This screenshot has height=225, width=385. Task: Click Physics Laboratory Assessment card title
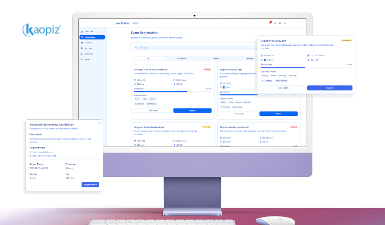234,127
